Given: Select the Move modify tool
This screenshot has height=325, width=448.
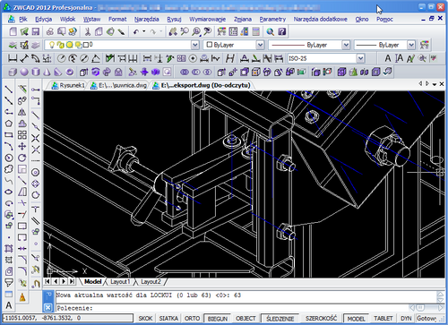Looking at the screenshot, I should click(x=22, y=146).
